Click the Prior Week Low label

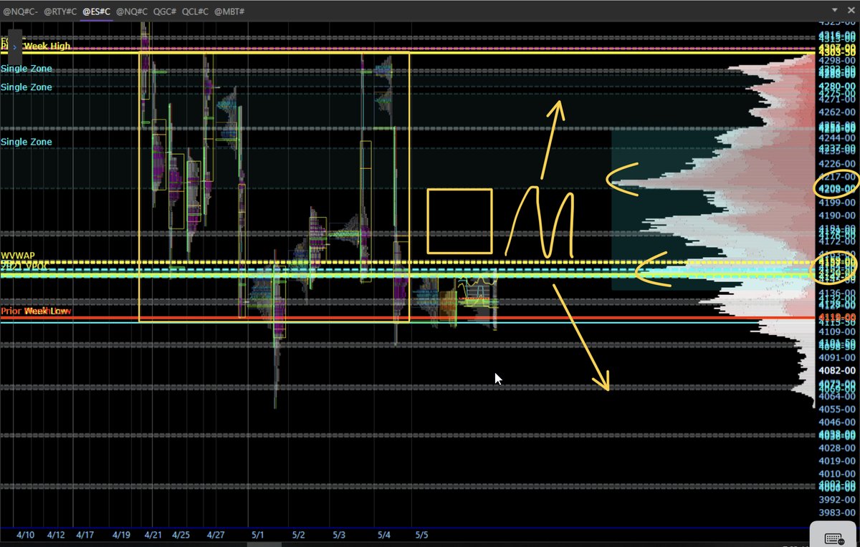(x=35, y=311)
